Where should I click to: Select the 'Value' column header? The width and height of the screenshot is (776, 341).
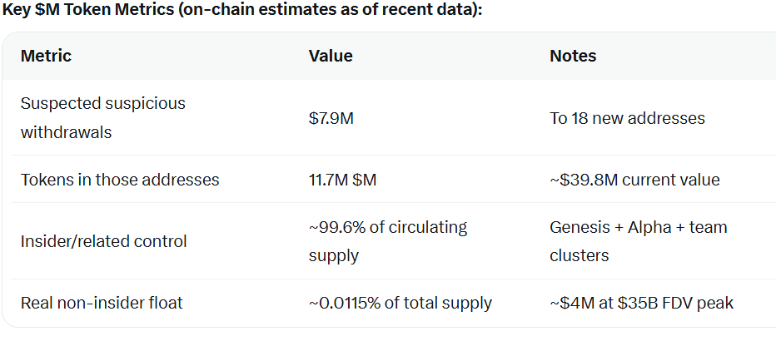(x=331, y=56)
